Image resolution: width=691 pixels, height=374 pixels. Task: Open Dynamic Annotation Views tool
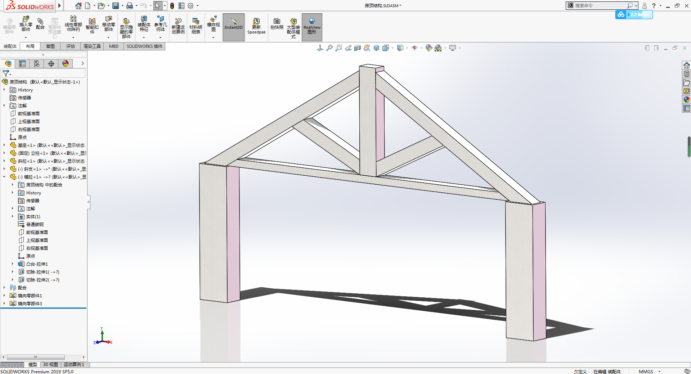(367, 48)
